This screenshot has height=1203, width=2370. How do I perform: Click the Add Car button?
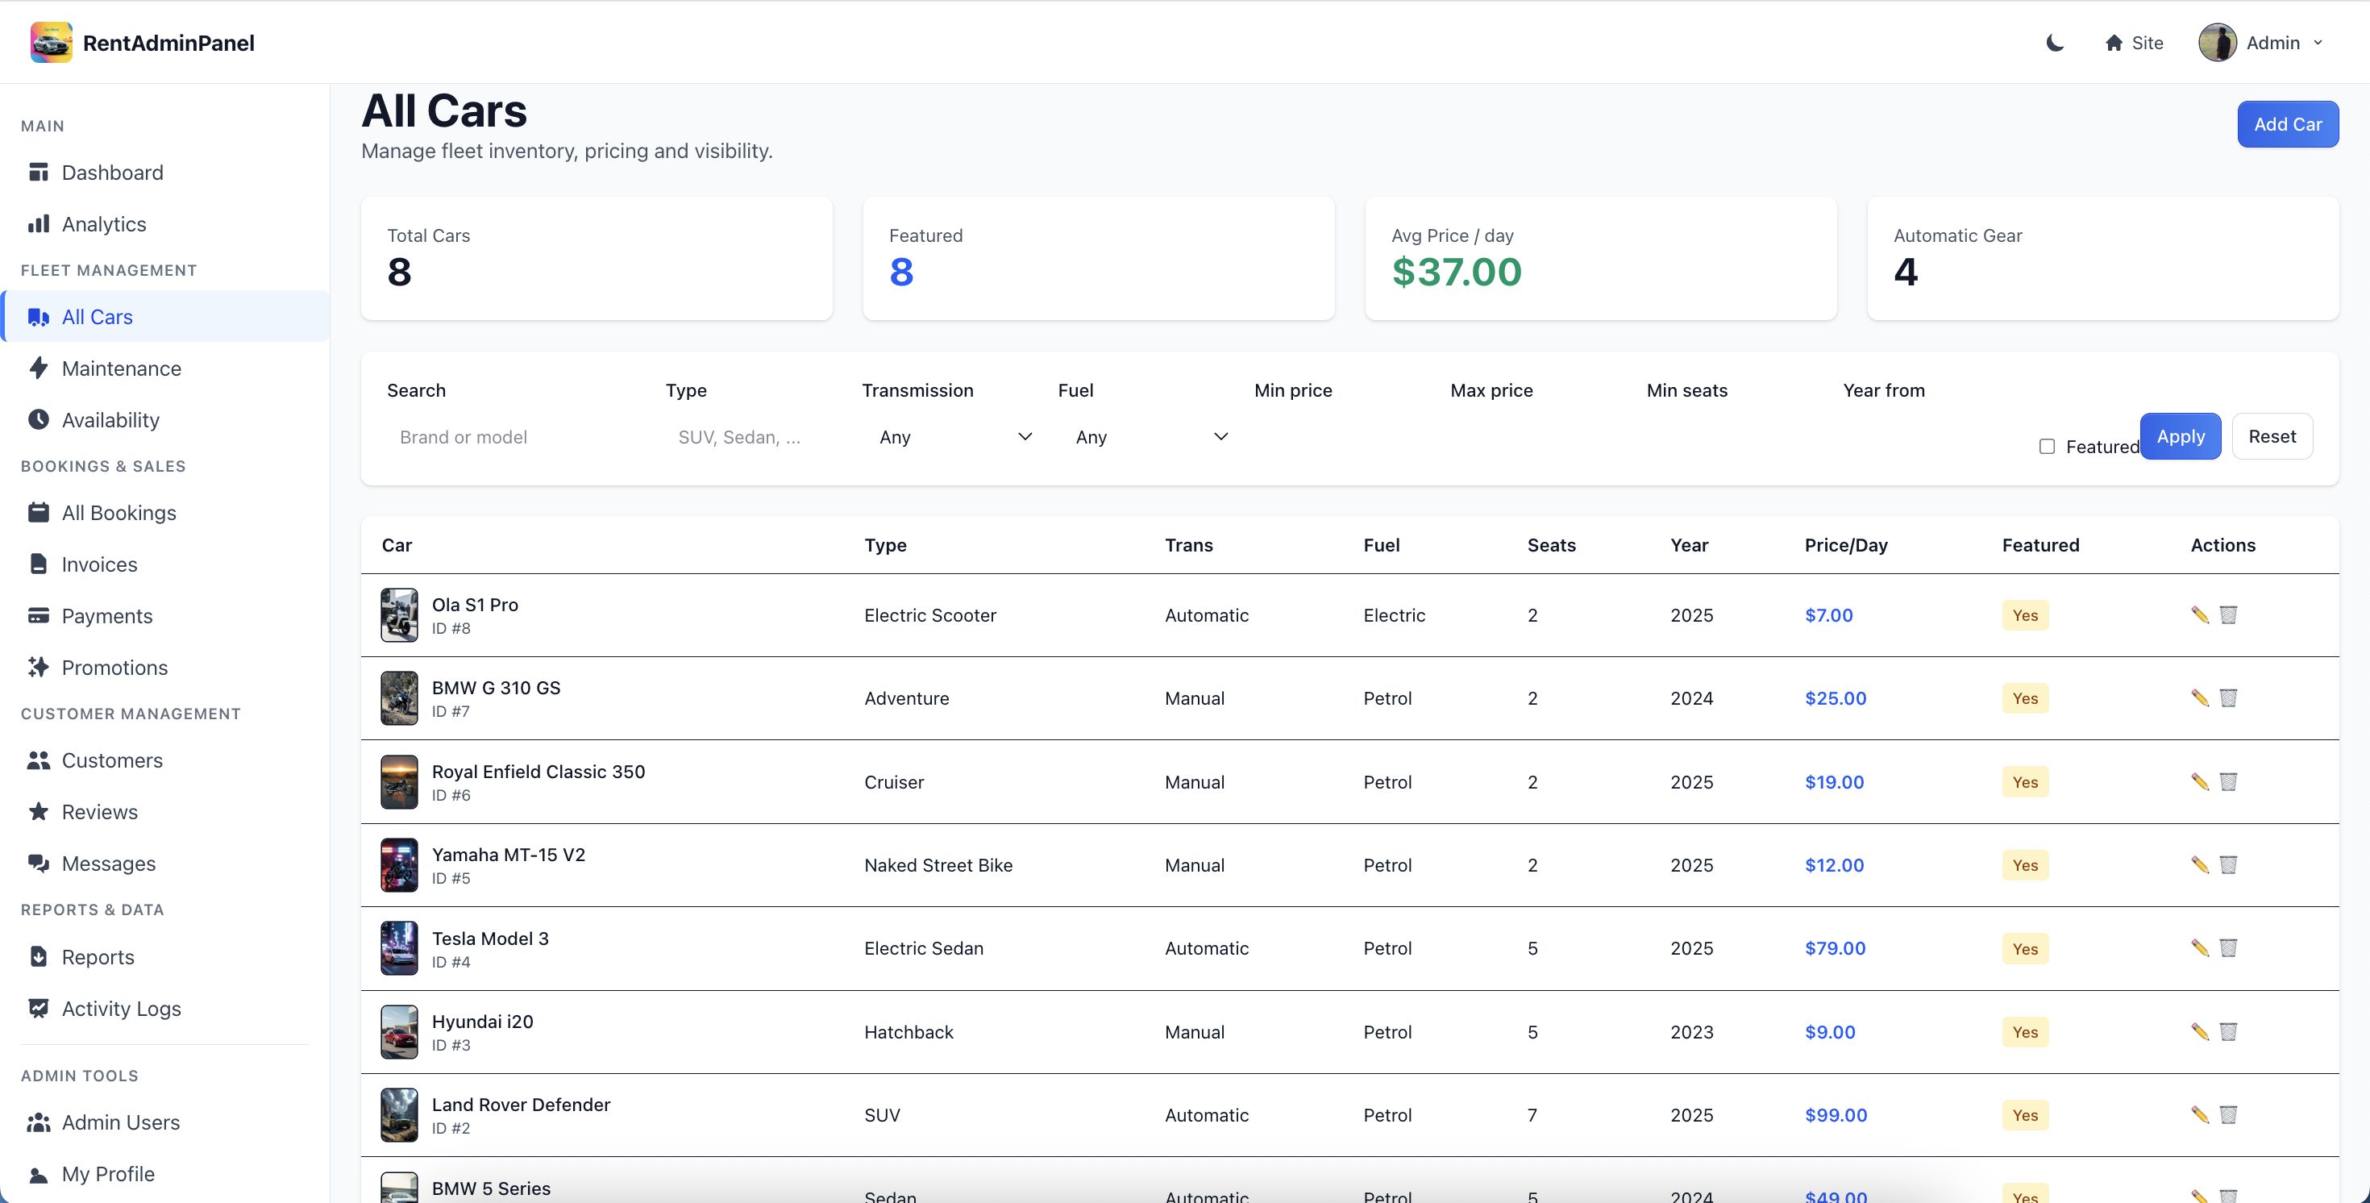(x=2287, y=124)
